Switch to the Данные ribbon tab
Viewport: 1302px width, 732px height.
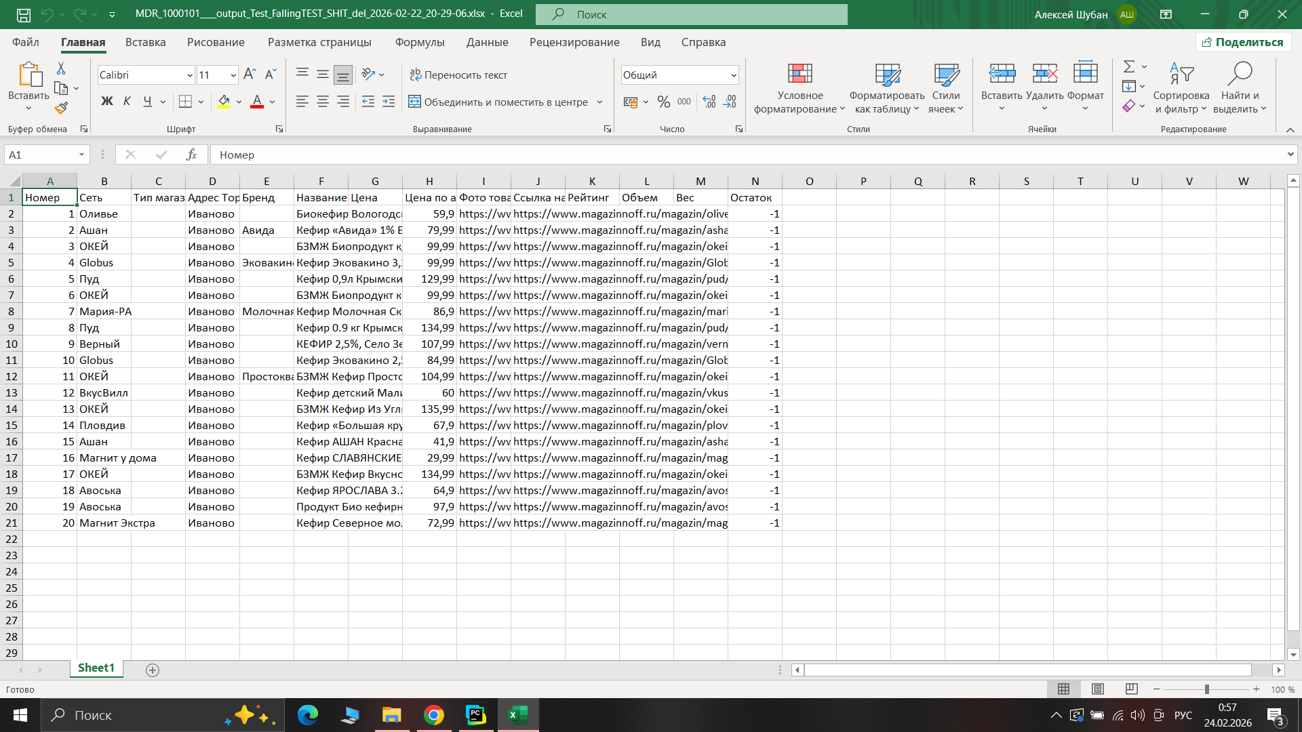487,42
